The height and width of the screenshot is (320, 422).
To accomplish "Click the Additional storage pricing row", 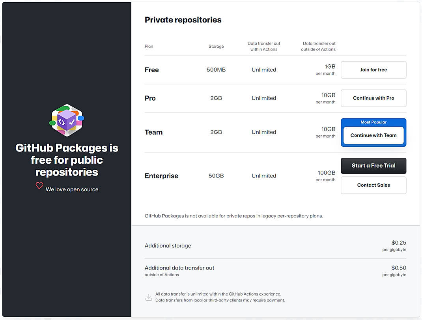I will [x=168, y=245].
